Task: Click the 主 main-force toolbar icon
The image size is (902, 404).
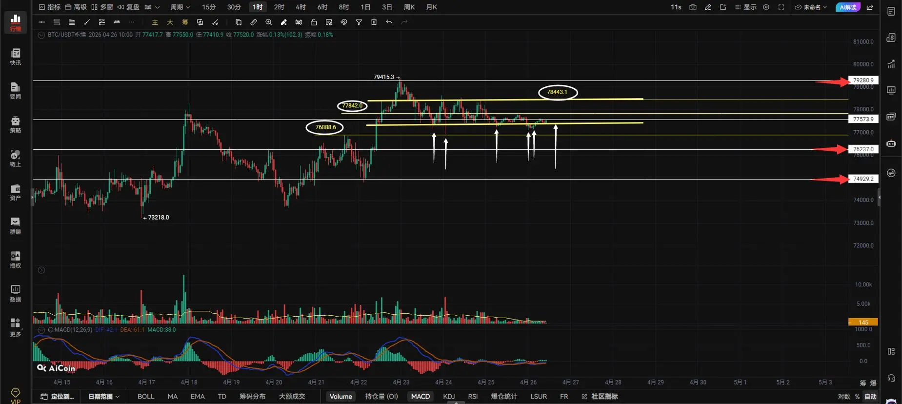Action: (x=155, y=22)
